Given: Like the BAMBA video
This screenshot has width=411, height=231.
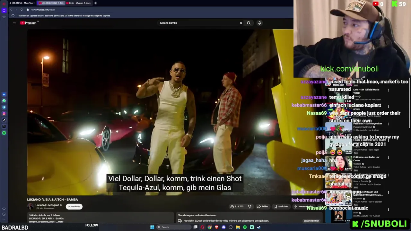Looking at the screenshot, I should [x=237, y=207].
